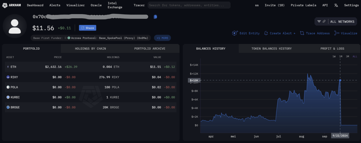Viewport: 361px width, 143px height.
Task: Go to Alerts
Action: click(55, 5)
